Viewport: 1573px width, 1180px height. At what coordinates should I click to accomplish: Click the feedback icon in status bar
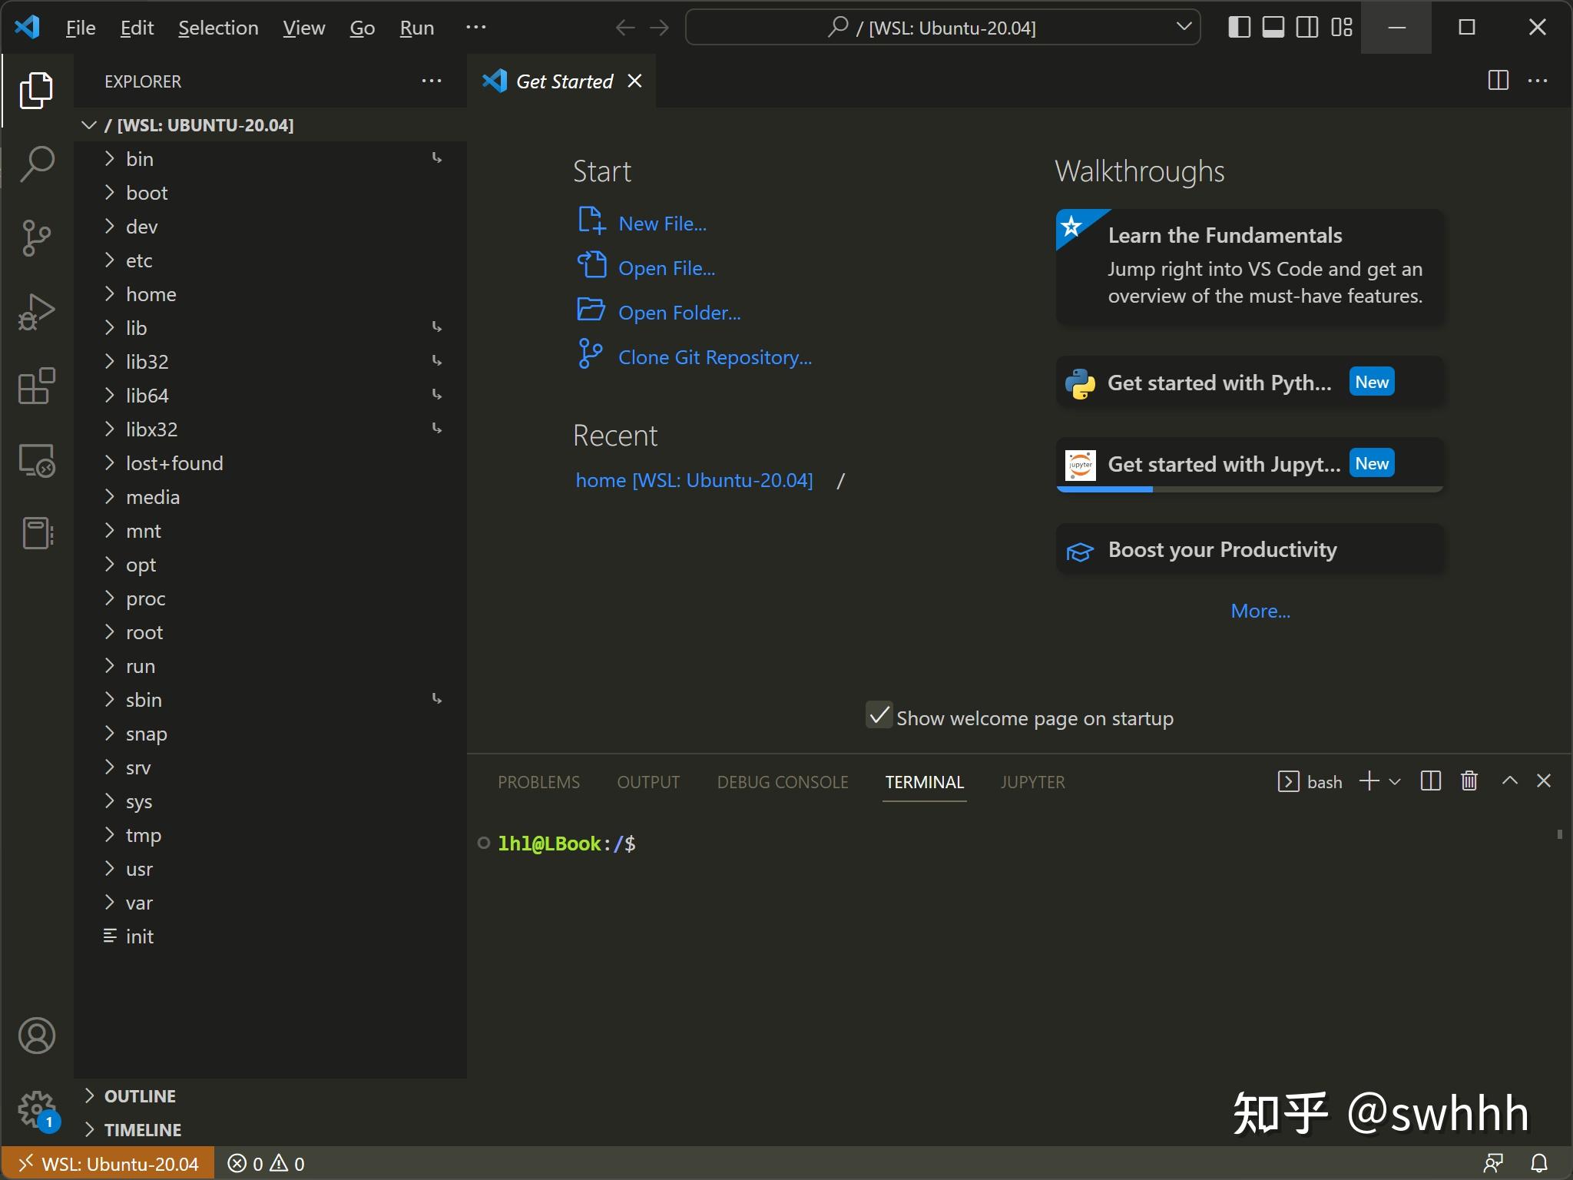[1493, 1163]
